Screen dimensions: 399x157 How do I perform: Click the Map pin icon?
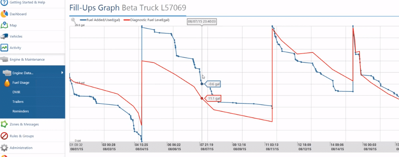[x=4, y=25]
